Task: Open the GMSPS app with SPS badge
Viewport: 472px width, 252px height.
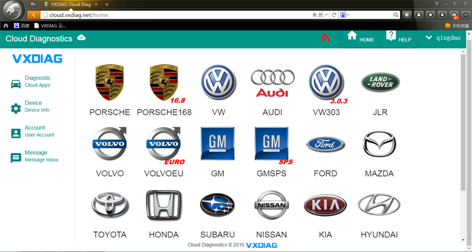Action: [272, 145]
